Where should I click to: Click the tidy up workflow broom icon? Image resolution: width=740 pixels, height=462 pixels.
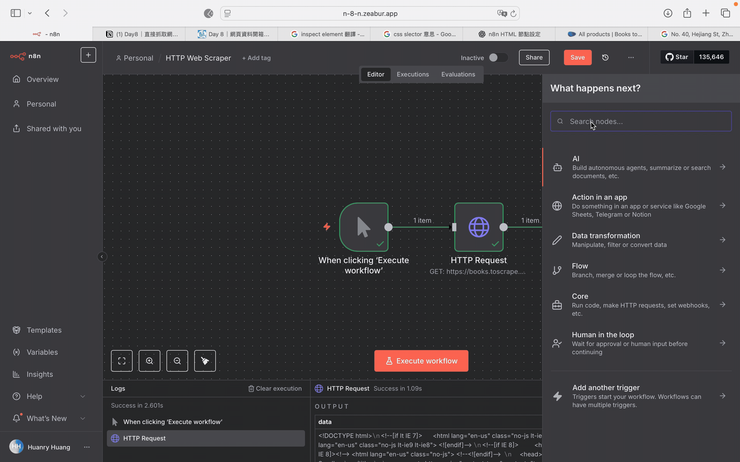205,361
